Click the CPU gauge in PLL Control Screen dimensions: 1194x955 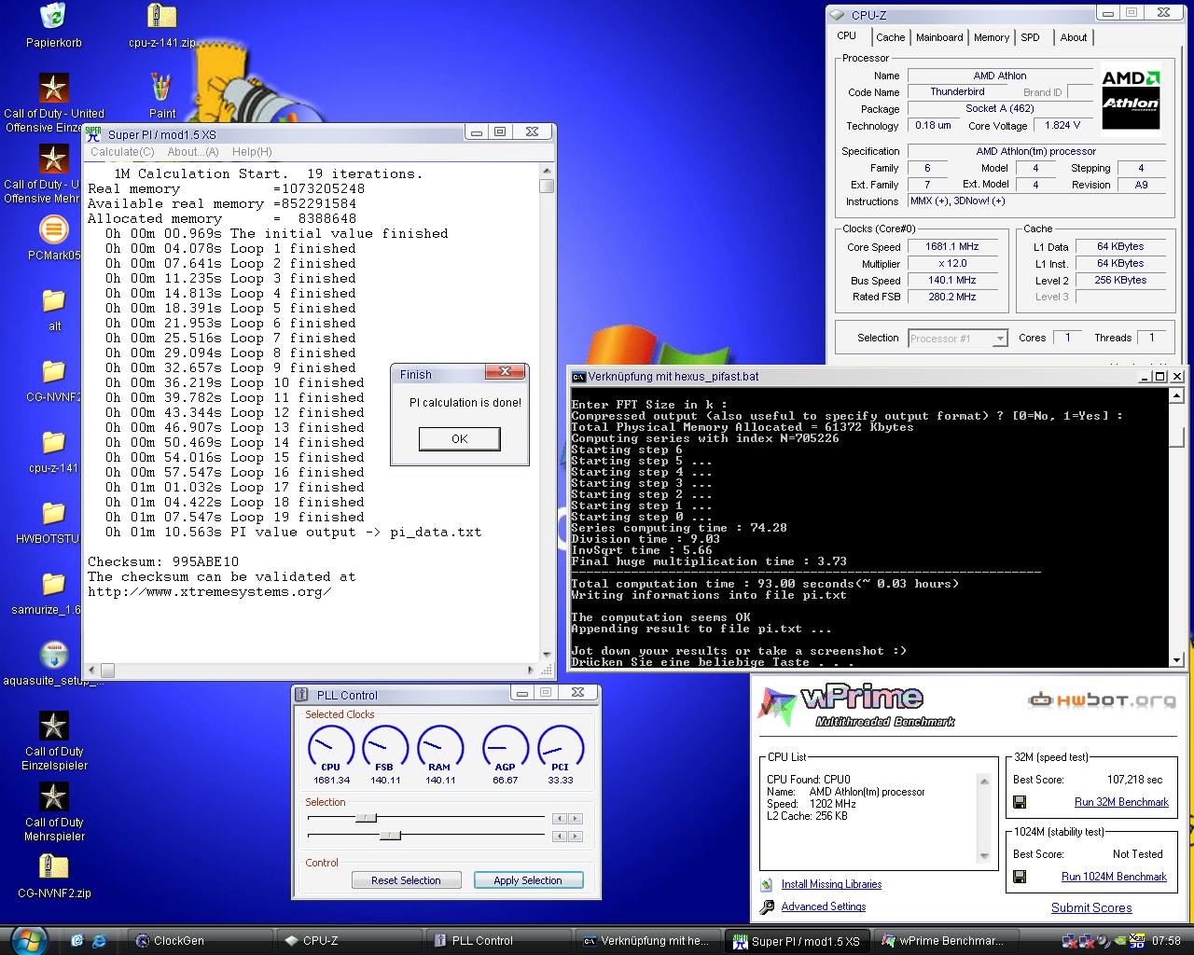tap(331, 749)
